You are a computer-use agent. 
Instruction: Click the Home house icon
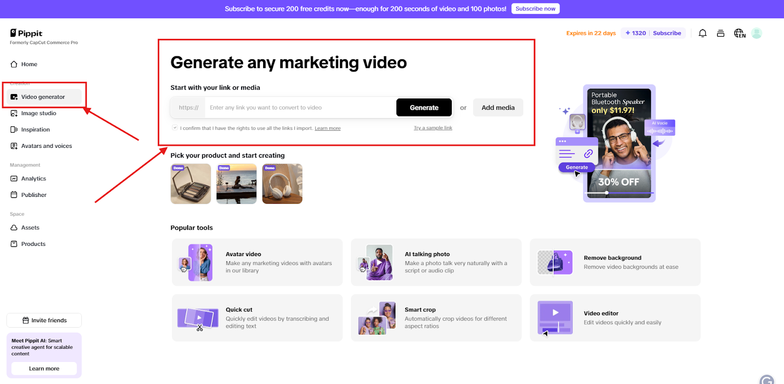tap(14, 64)
